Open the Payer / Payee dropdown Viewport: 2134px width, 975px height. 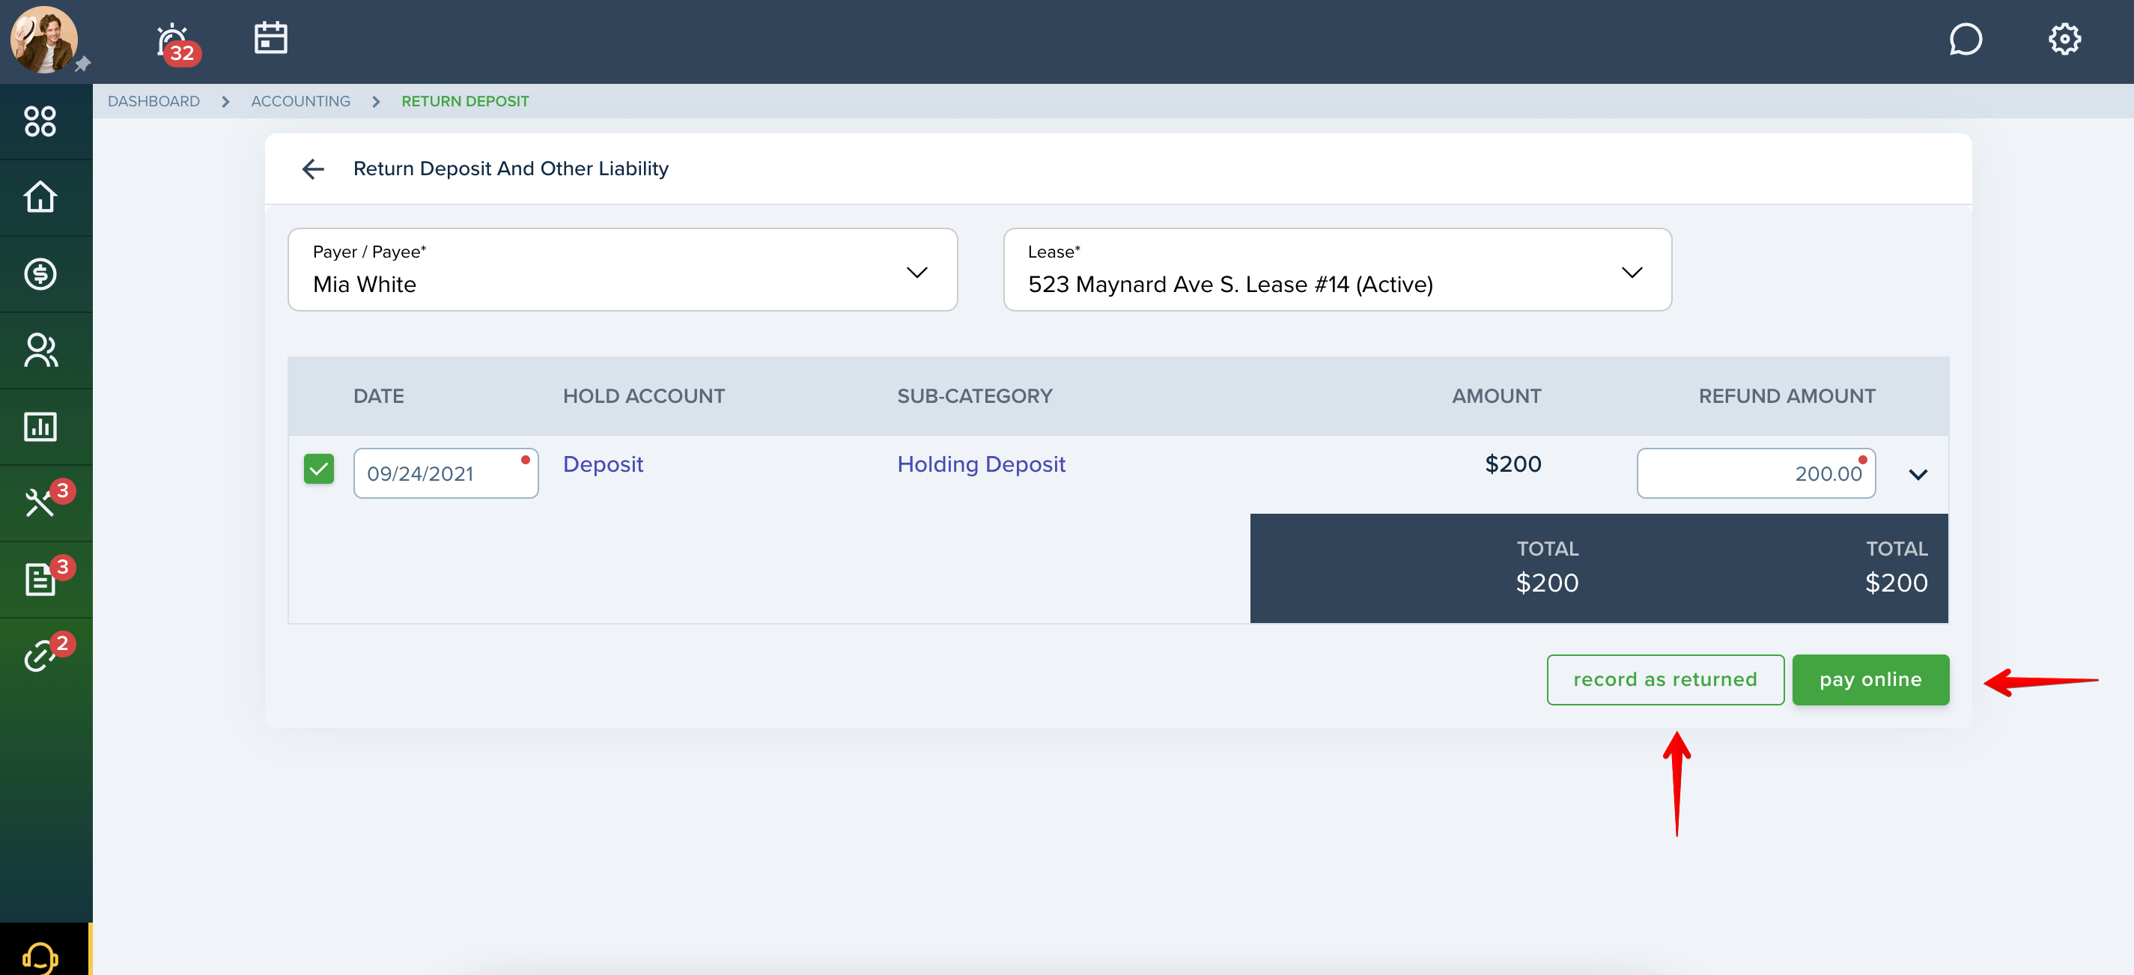[622, 270]
